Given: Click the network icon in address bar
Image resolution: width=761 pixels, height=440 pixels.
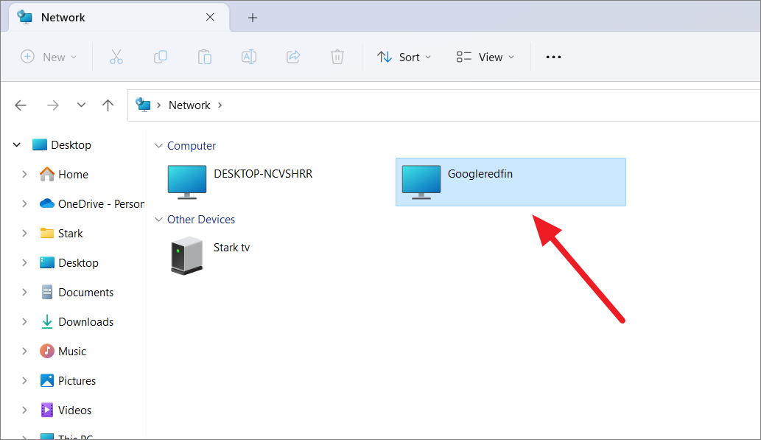Looking at the screenshot, I should point(143,105).
